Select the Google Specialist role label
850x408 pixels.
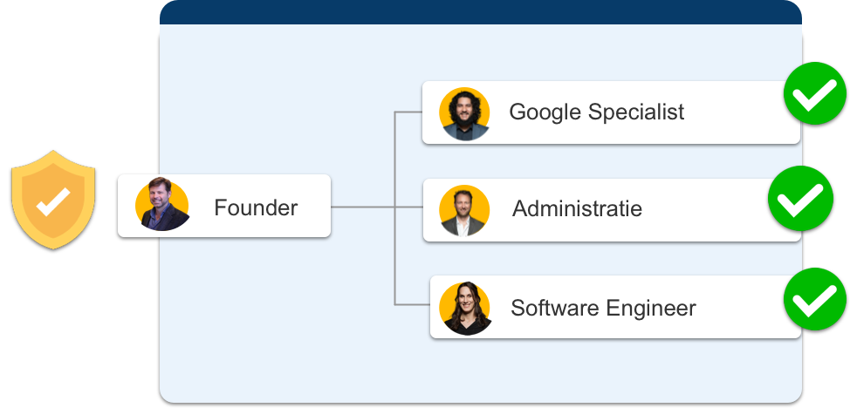pos(596,112)
